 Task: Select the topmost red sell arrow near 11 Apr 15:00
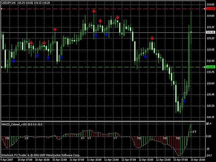[94, 11]
